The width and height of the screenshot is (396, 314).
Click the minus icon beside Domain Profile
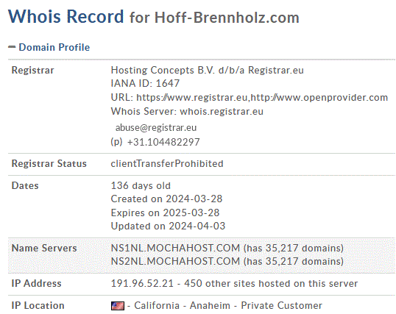tap(12, 47)
